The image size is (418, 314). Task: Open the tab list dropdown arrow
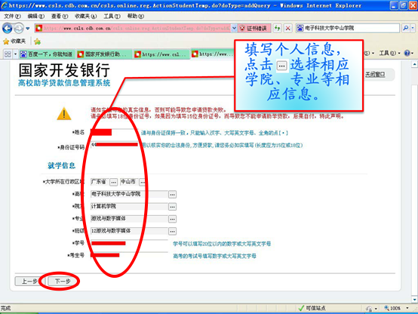[15, 54]
